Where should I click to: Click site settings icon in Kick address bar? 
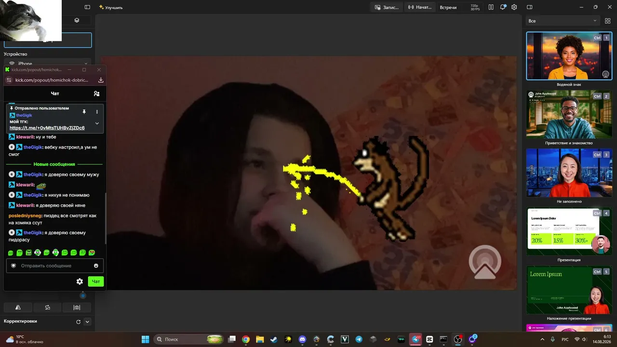click(x=9, y=80)
